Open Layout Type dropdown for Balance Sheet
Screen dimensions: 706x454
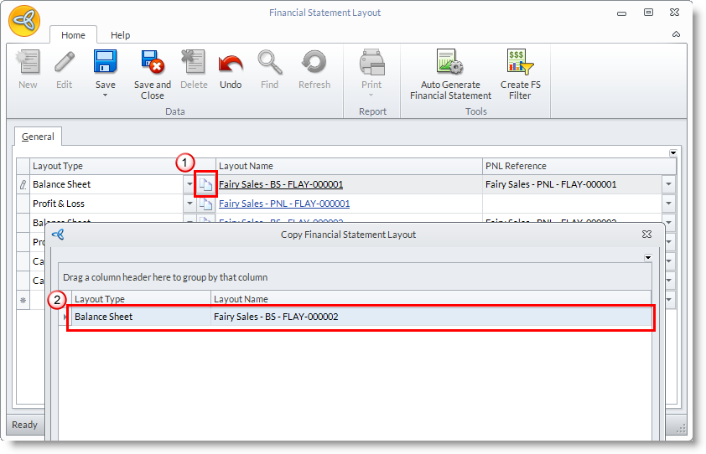coord(189,184)
